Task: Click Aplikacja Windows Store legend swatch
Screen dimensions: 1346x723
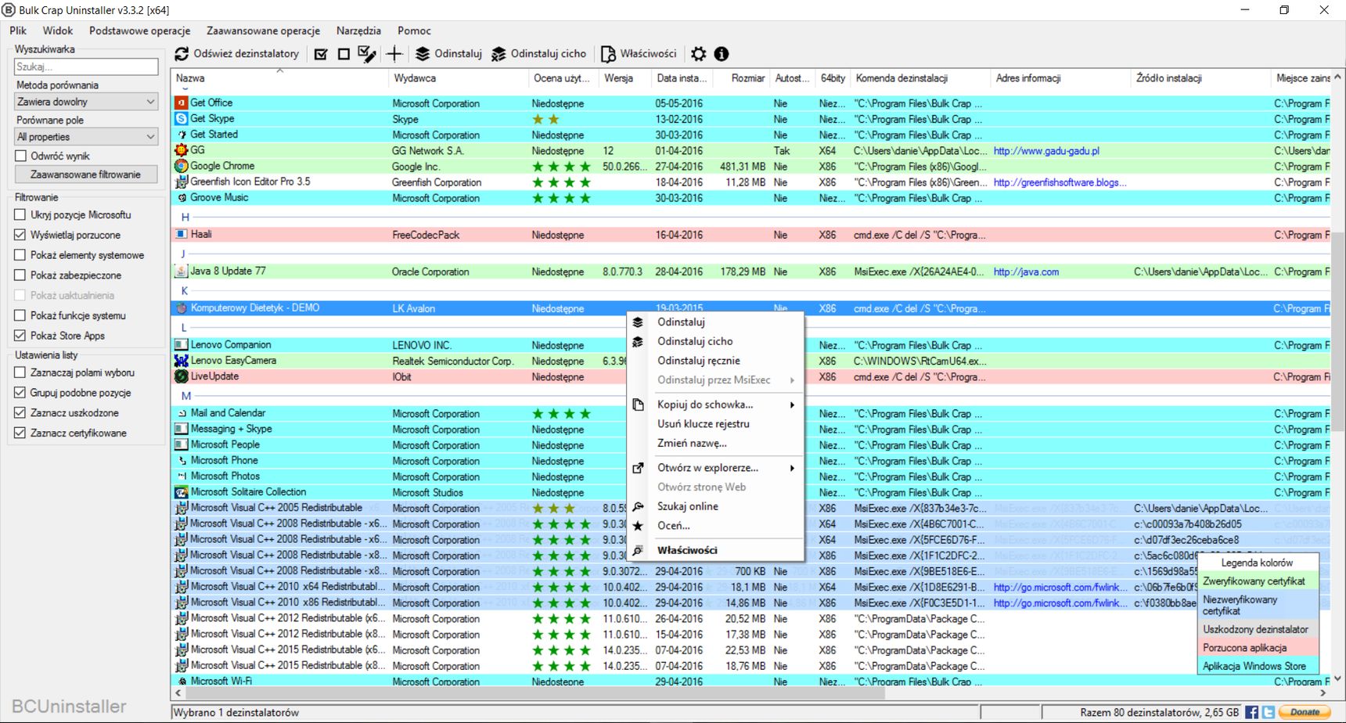Action: tap(1258, 666)
